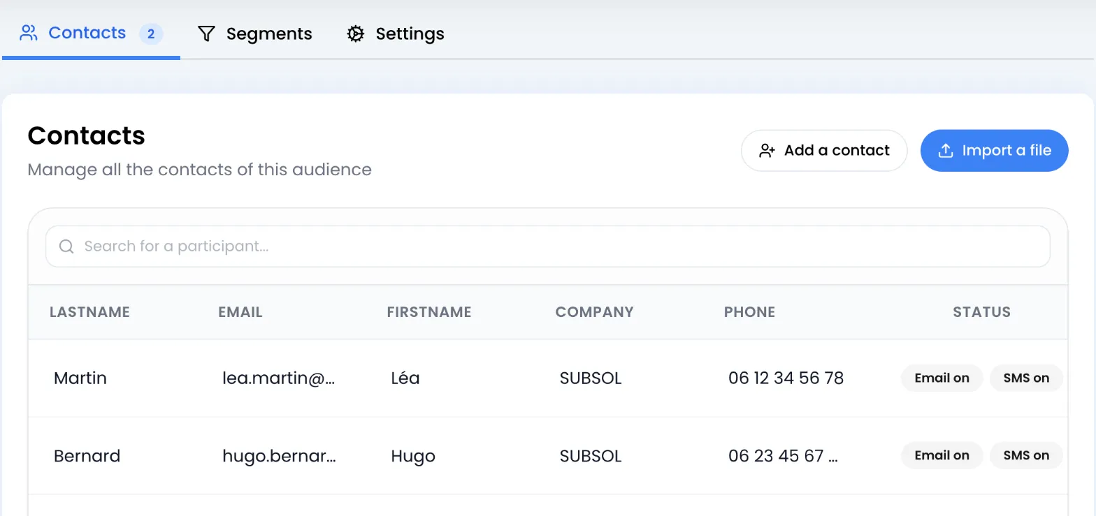Click the gear icon beside Settings
This screenshot has width=1096, height=516.
[x=356, y=34]
